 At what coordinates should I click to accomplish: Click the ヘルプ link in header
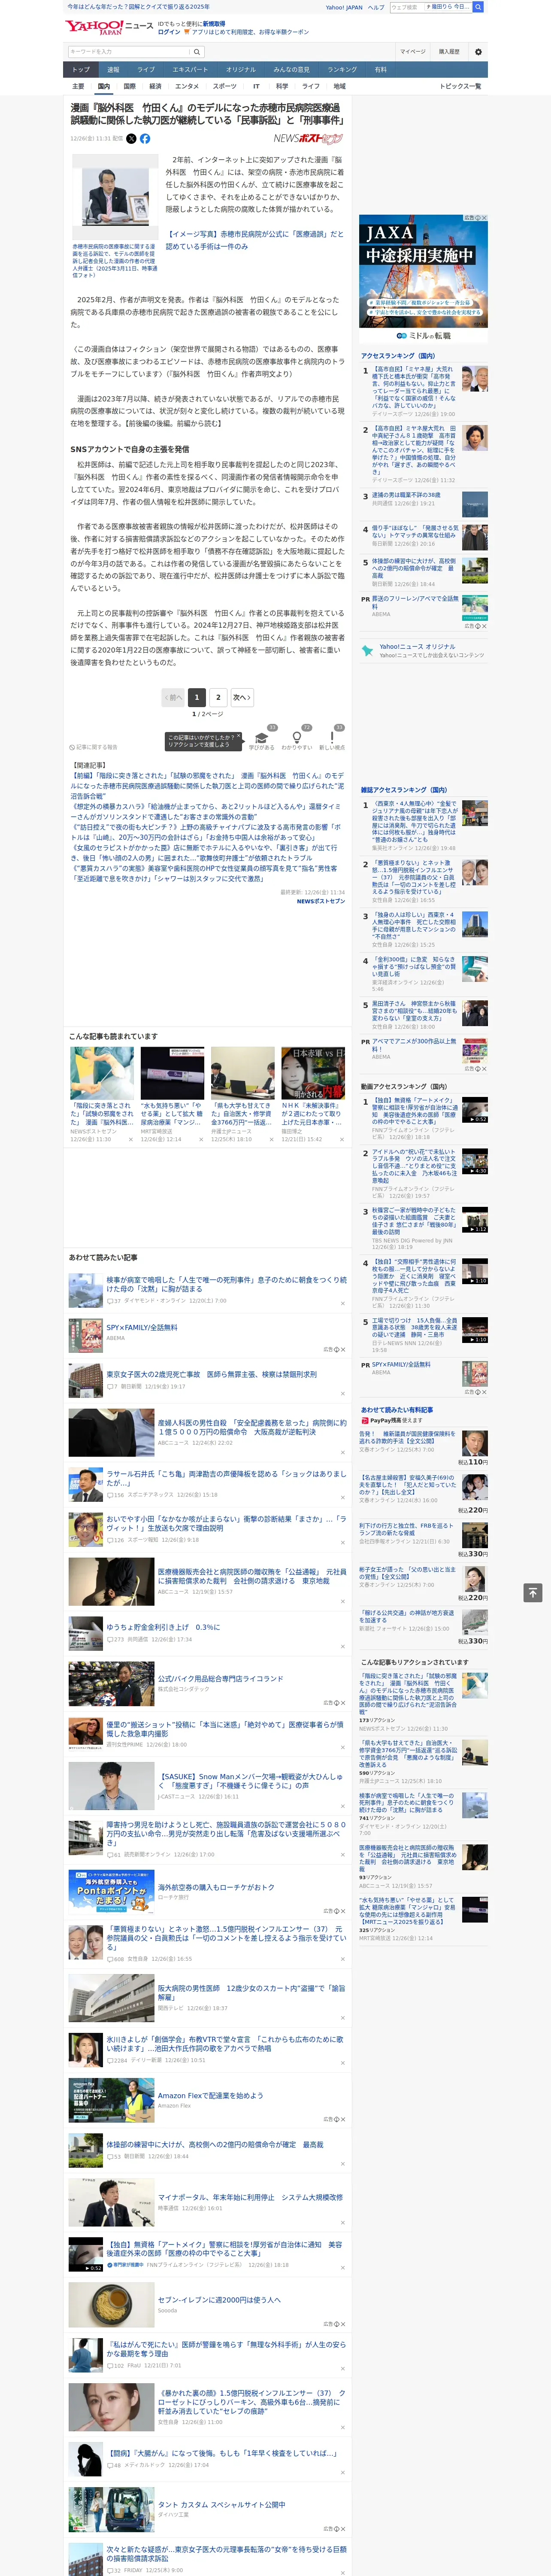[x=376, y=7]
